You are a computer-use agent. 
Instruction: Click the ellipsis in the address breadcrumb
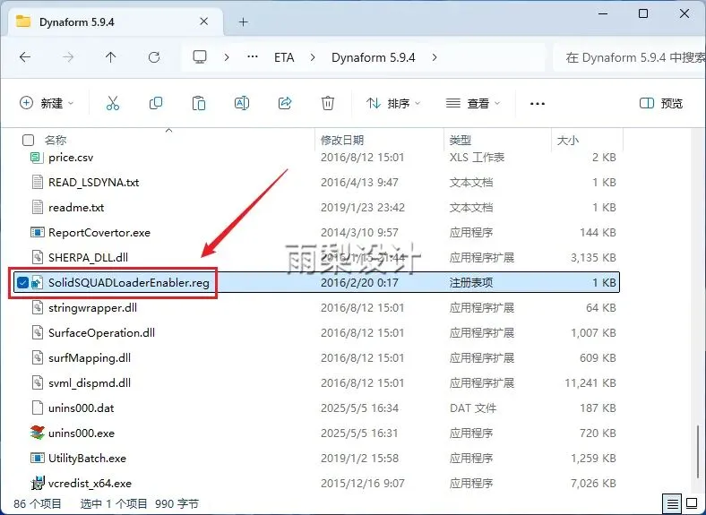[253, 57]
